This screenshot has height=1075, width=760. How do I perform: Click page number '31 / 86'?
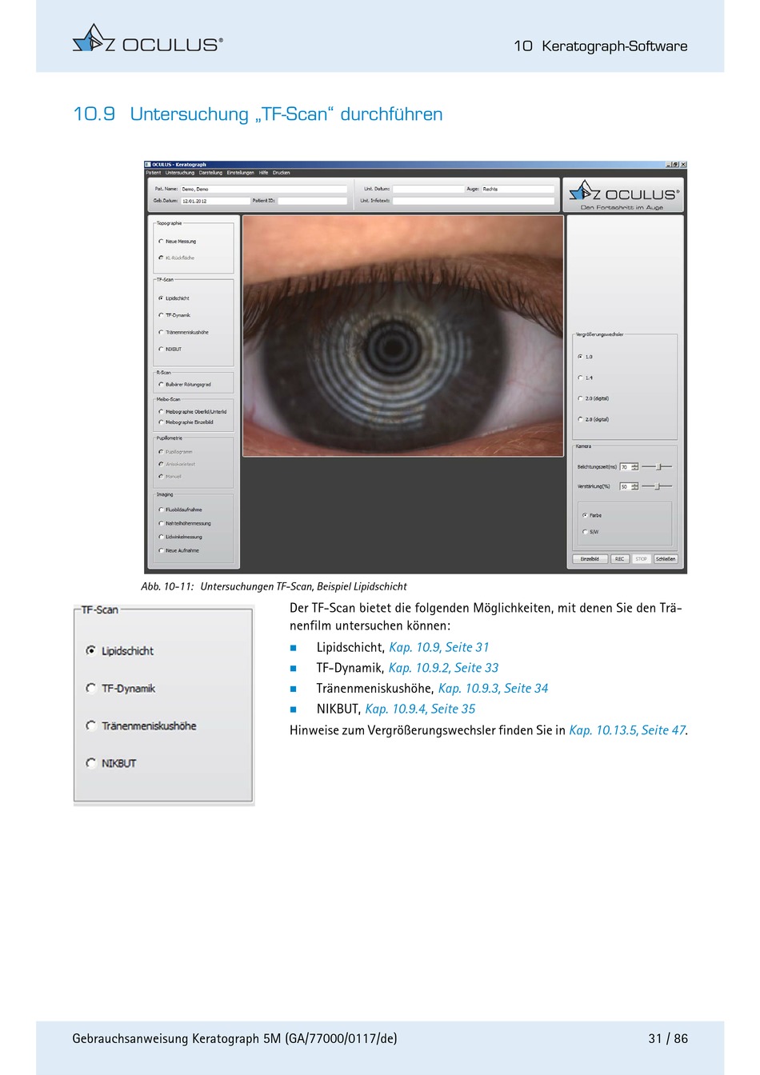click(x=668, y=1038)
